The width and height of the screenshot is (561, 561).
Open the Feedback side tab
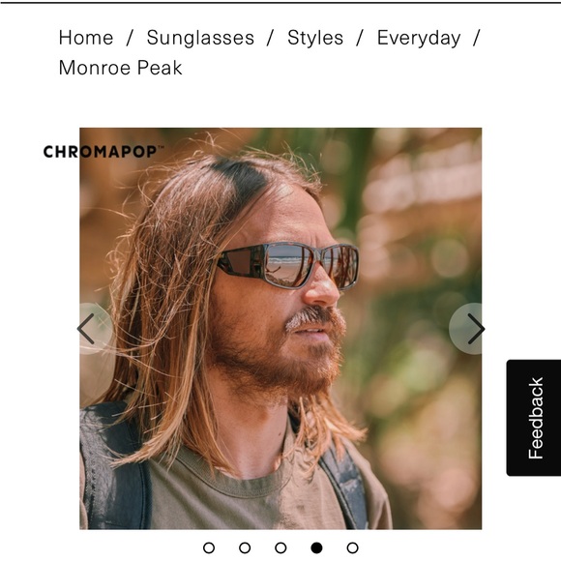pyautogui.click(x=534, y=418)
